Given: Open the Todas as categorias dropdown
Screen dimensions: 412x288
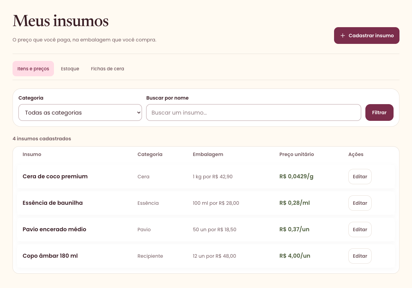Looking at the screenshot, I should [x=80, y=112].
